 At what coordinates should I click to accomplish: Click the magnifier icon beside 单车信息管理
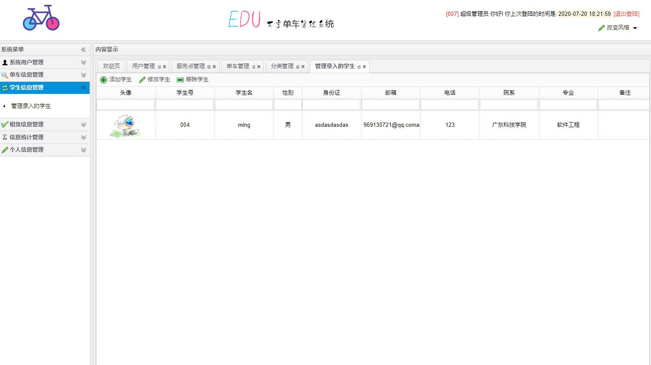[x=5, y=75]
